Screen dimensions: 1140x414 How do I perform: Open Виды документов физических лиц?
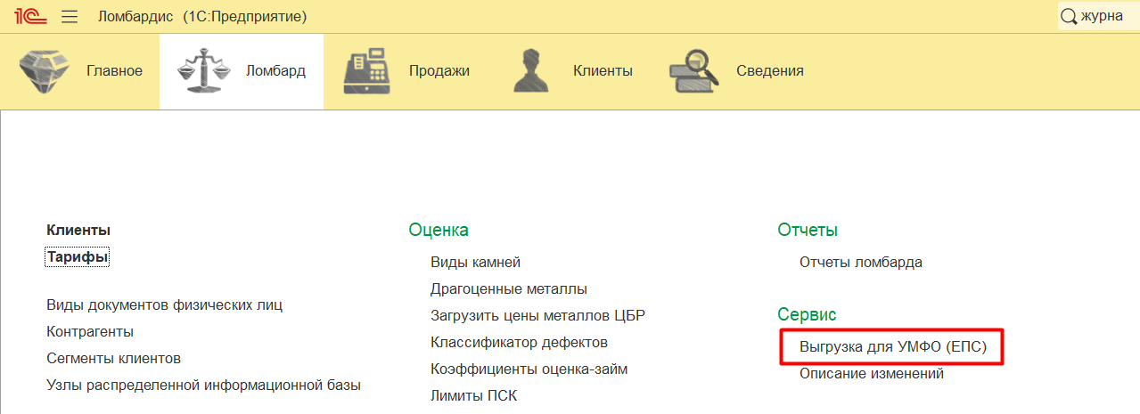[164, 305]
